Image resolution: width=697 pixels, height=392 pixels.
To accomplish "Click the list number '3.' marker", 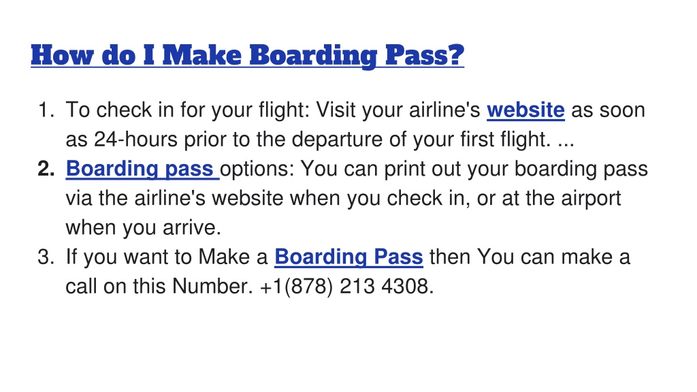I will 46,257.
